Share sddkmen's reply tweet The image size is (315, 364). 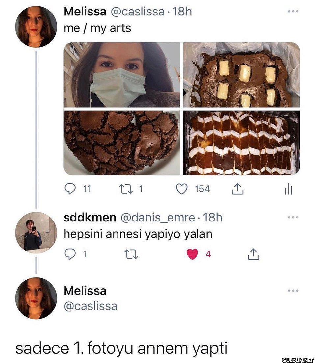tap(253, 254)
